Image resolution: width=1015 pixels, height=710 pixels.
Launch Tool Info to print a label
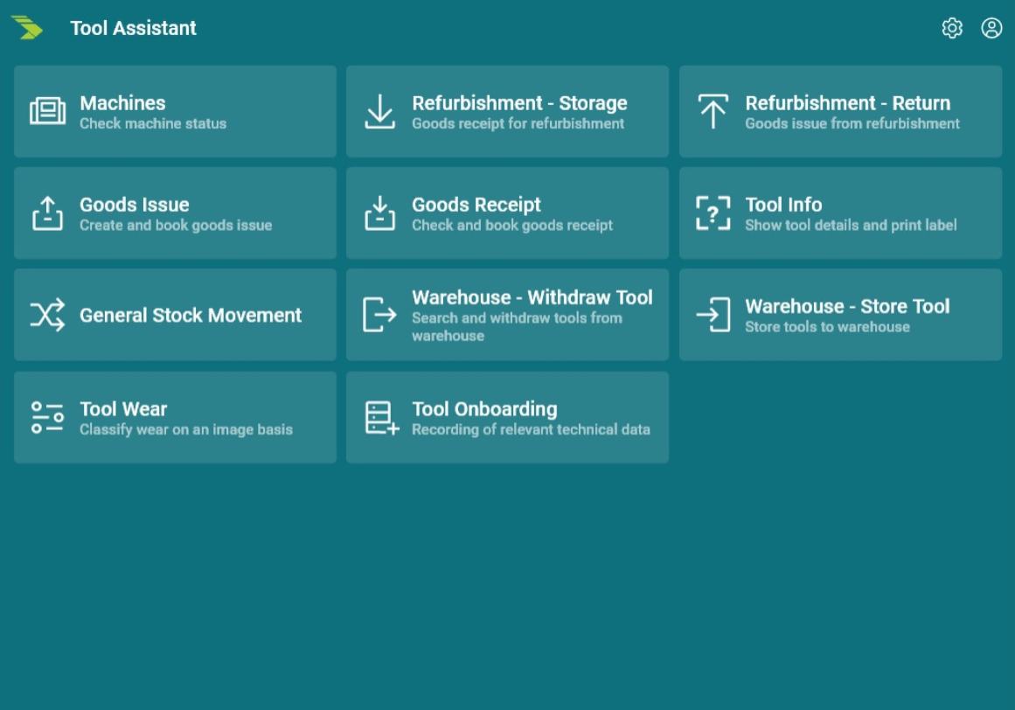(x=840, y=212)
